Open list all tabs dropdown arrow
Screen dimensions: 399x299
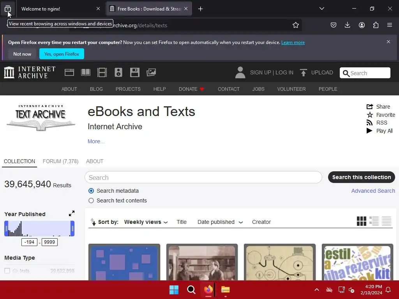point(321,9)
